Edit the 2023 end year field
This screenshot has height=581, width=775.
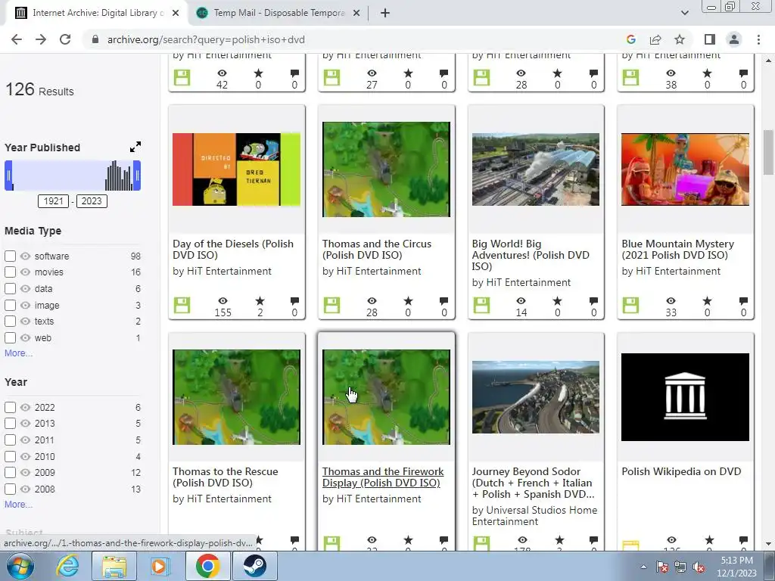[x=92, y=201]
